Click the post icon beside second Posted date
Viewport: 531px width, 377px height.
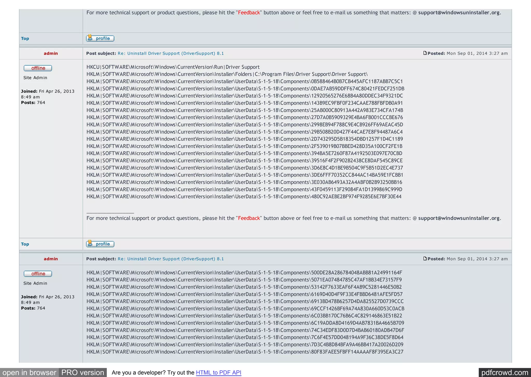425,258
